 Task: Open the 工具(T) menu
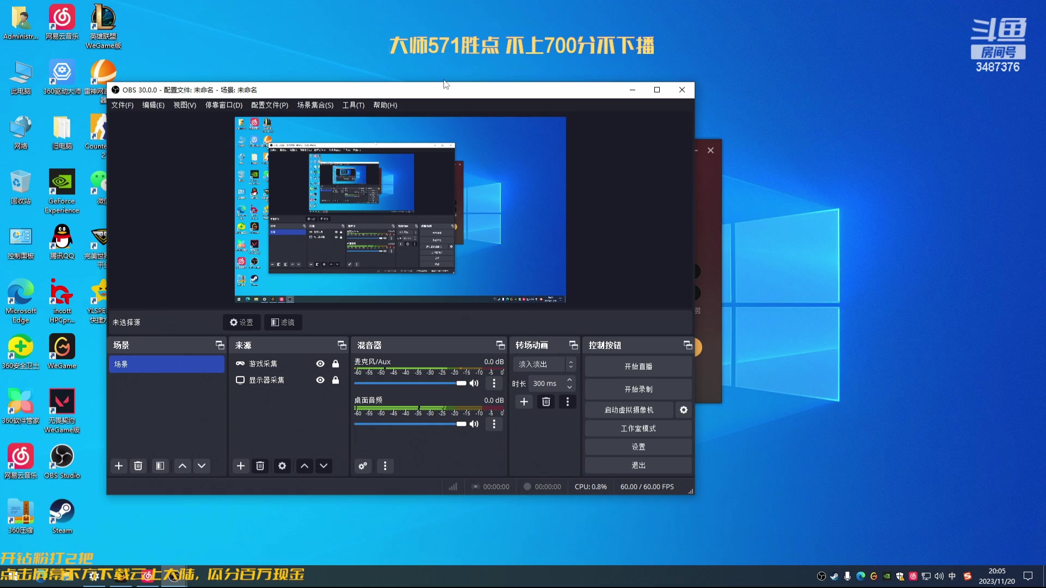(x=353, y=105)
